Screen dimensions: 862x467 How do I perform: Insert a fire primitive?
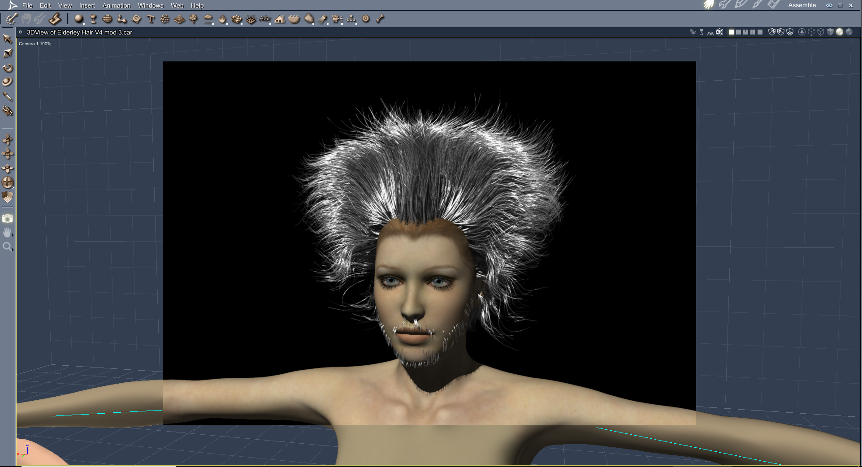tap(222, 19)
